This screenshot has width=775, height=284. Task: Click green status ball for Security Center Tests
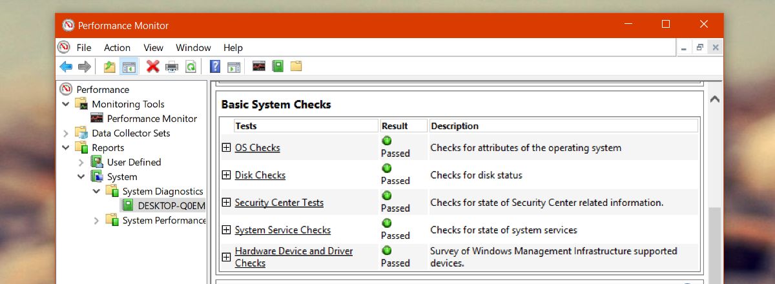click(386, 196)
